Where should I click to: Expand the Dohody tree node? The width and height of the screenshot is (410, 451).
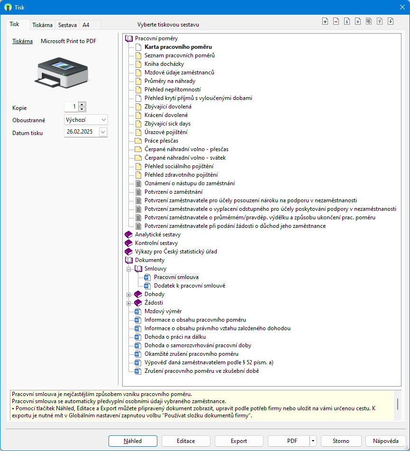point(128,294)
